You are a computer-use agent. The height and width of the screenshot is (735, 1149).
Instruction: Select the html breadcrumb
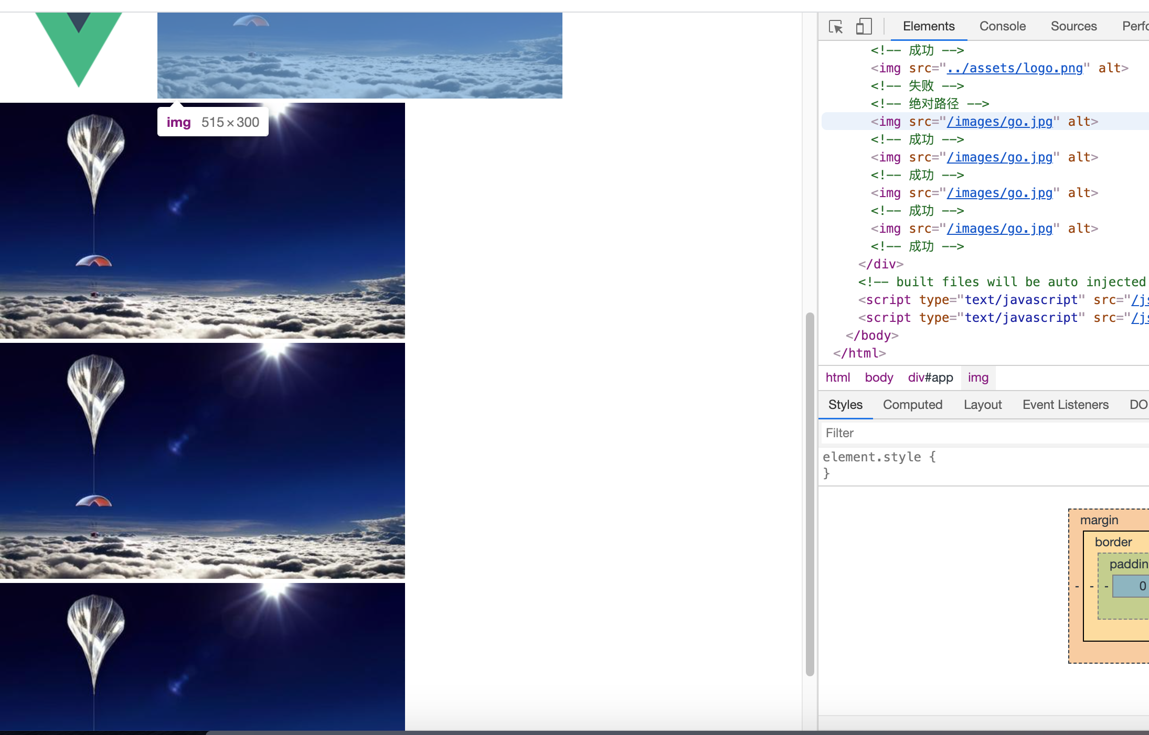click(x=837, y=377)
